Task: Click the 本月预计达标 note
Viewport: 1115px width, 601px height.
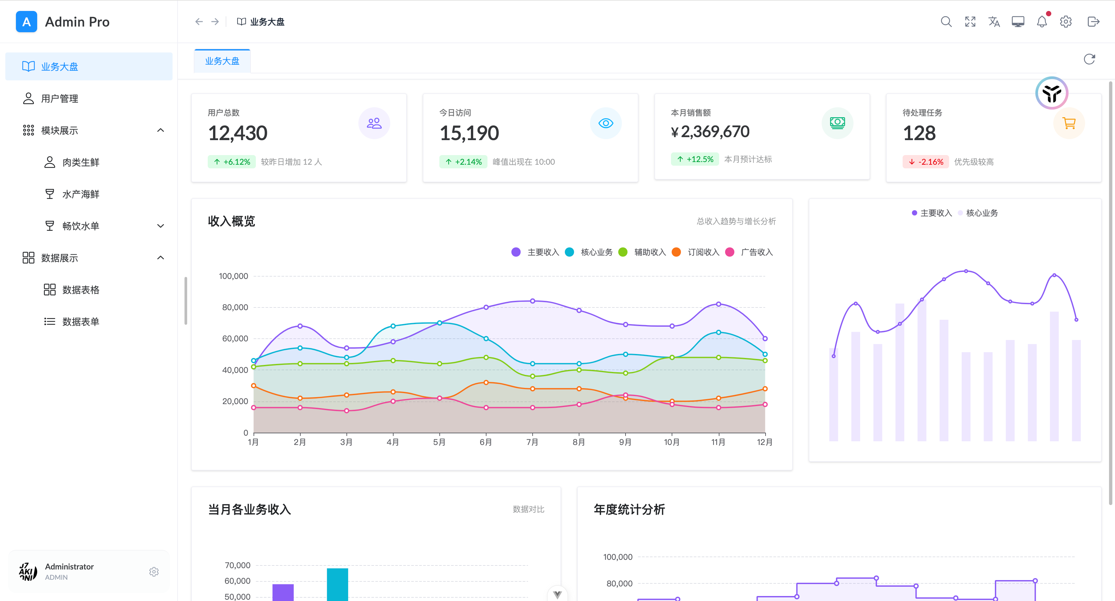Action: pos(748,159)
